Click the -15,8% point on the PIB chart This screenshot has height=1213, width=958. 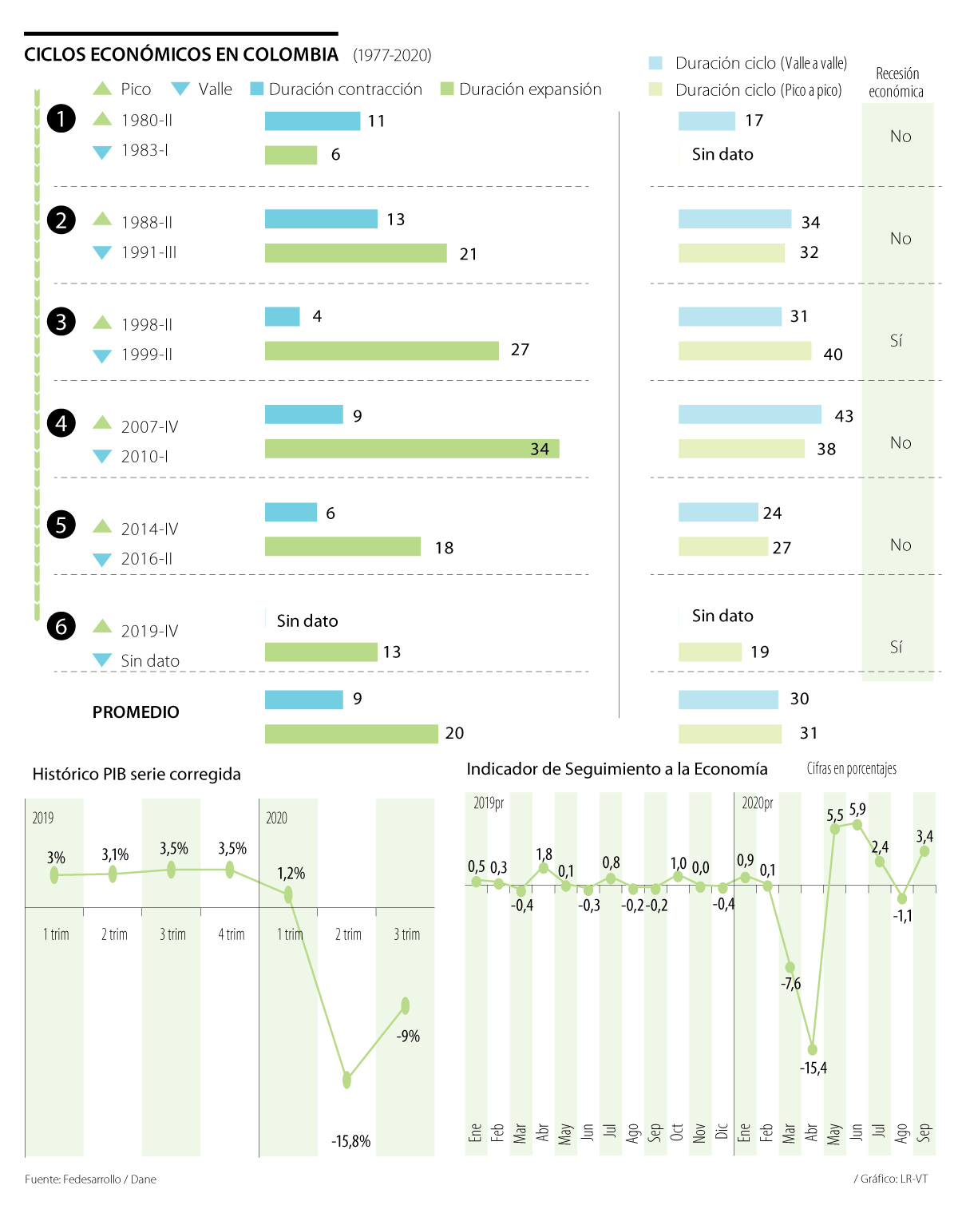pos(346,1080)
